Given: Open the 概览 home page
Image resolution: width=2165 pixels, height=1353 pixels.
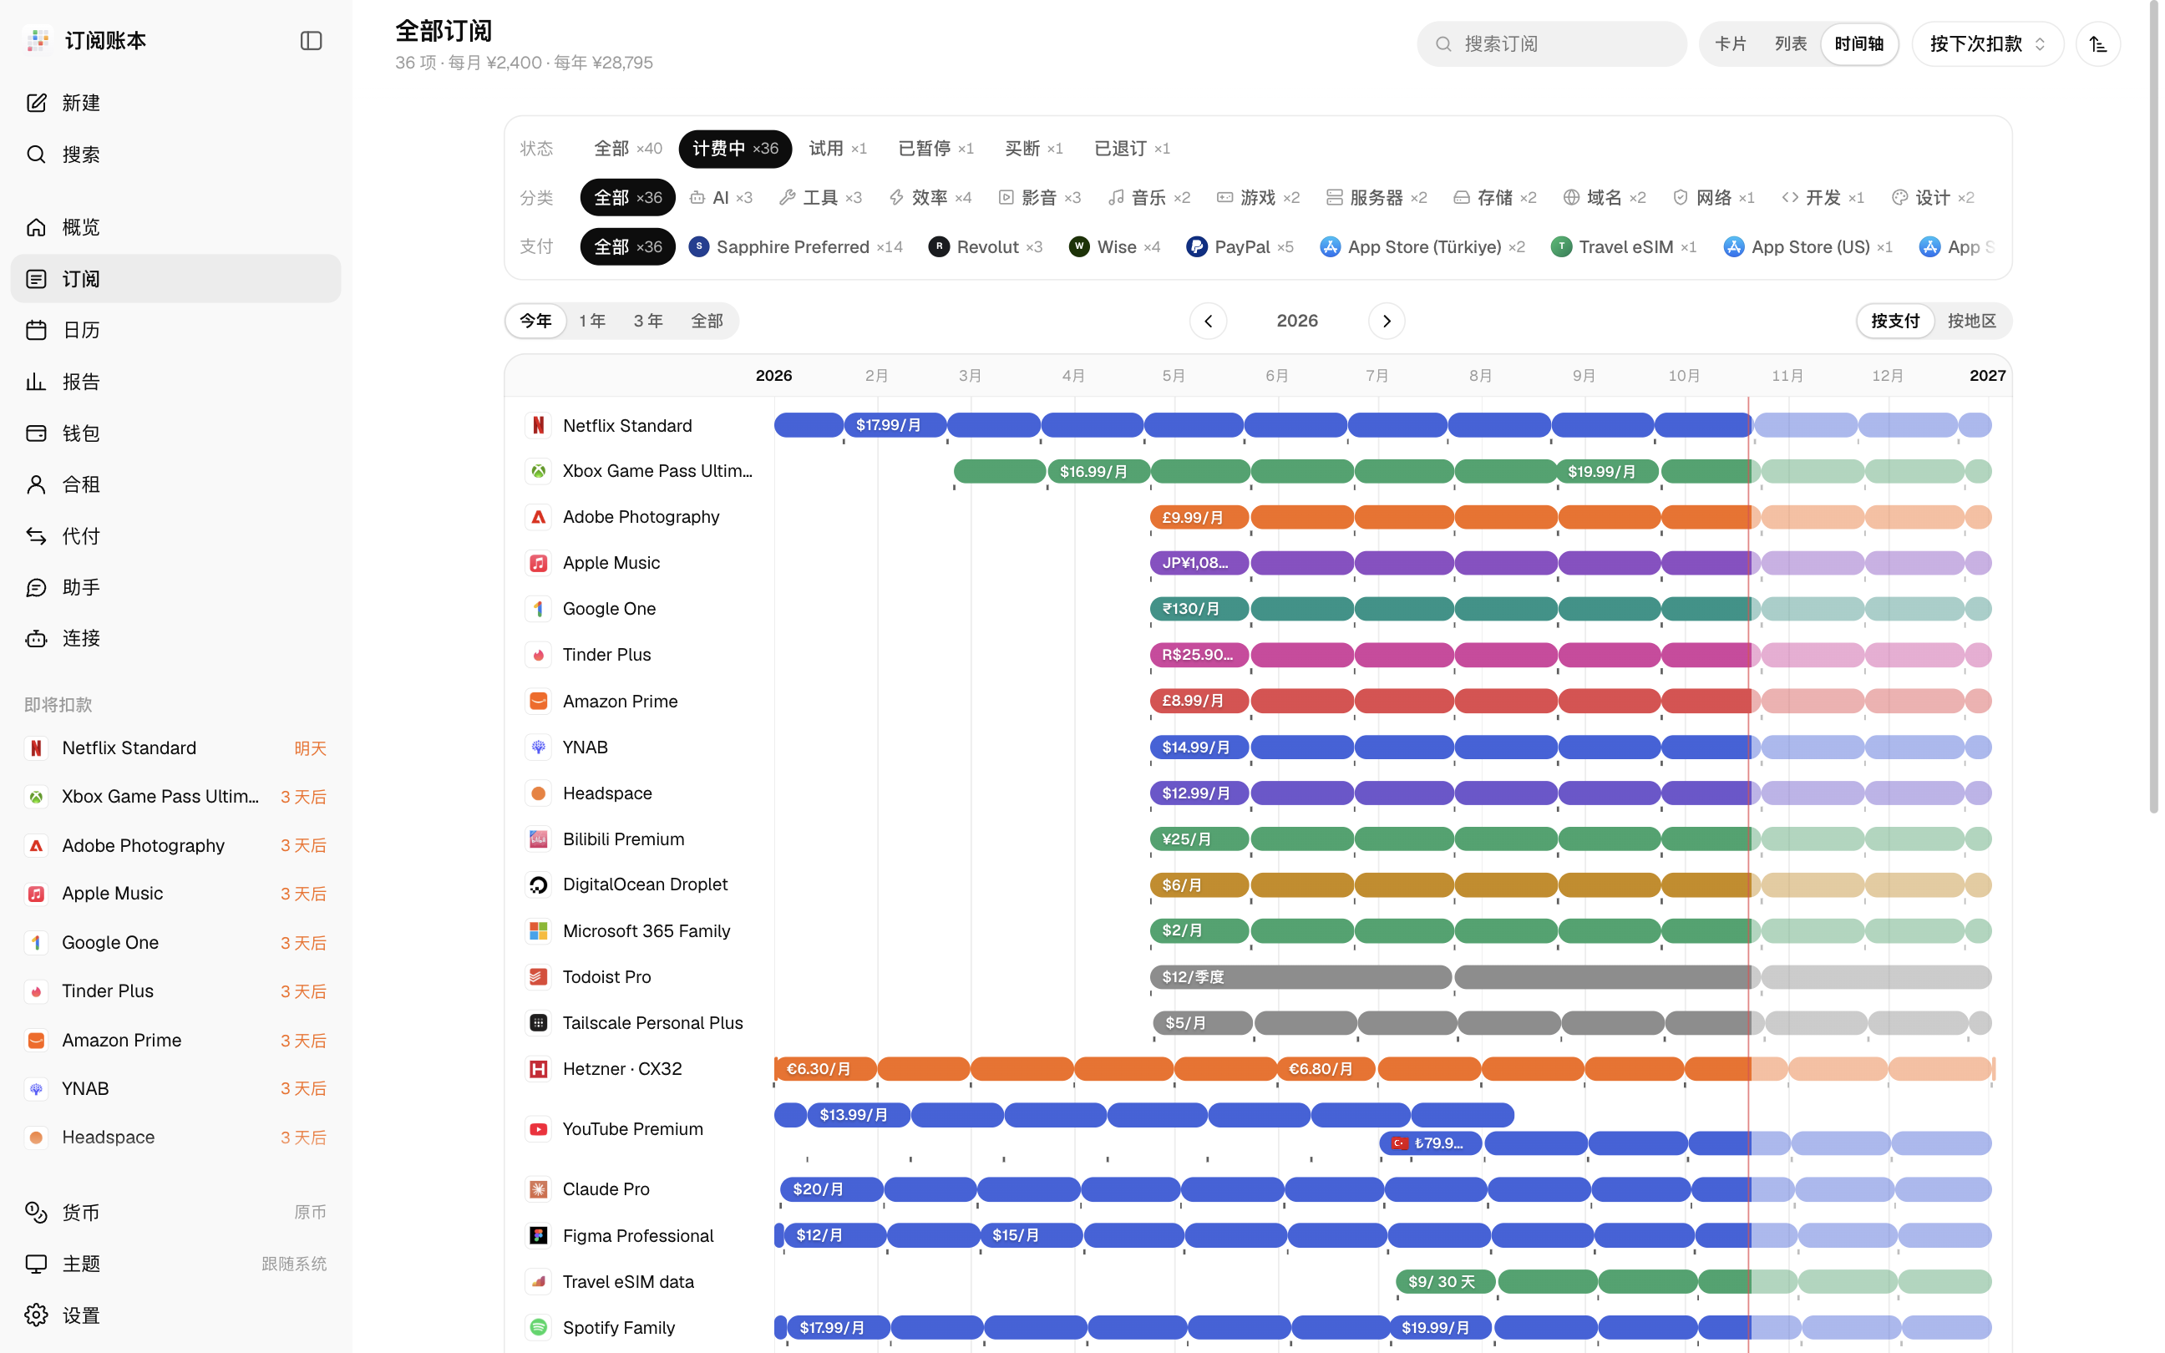Looking at the screenshot, I should point(175,227).
